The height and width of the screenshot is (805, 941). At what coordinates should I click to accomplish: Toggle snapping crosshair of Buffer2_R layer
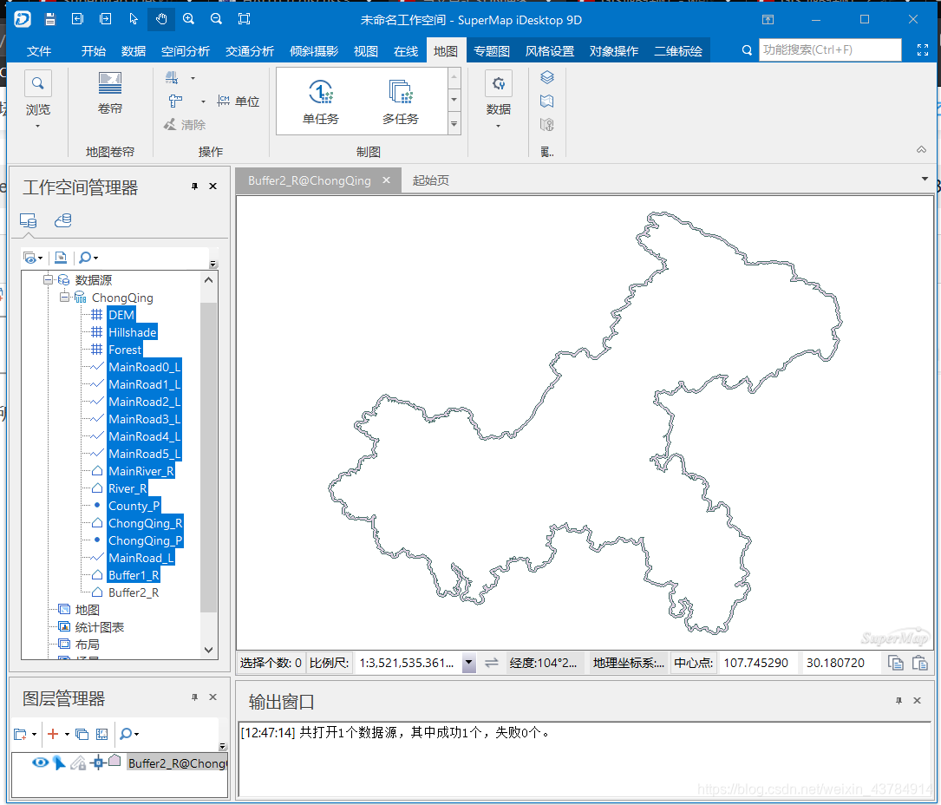[x=98, y=762]
